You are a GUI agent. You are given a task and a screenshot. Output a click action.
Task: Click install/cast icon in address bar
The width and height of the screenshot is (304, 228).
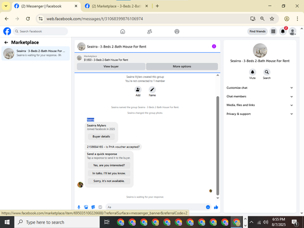click(x=253, y=19)
